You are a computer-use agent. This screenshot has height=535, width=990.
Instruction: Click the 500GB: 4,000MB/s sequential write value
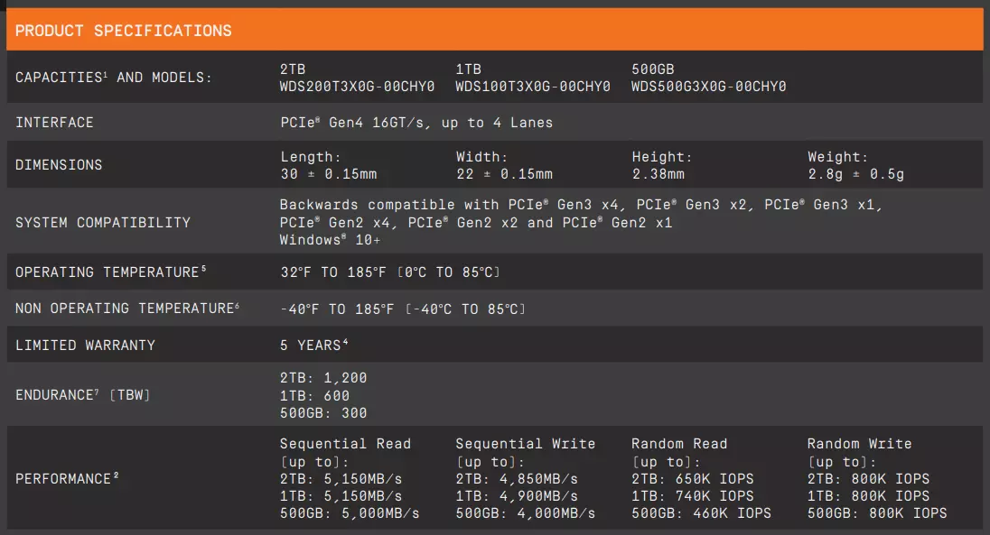(526, 513)
